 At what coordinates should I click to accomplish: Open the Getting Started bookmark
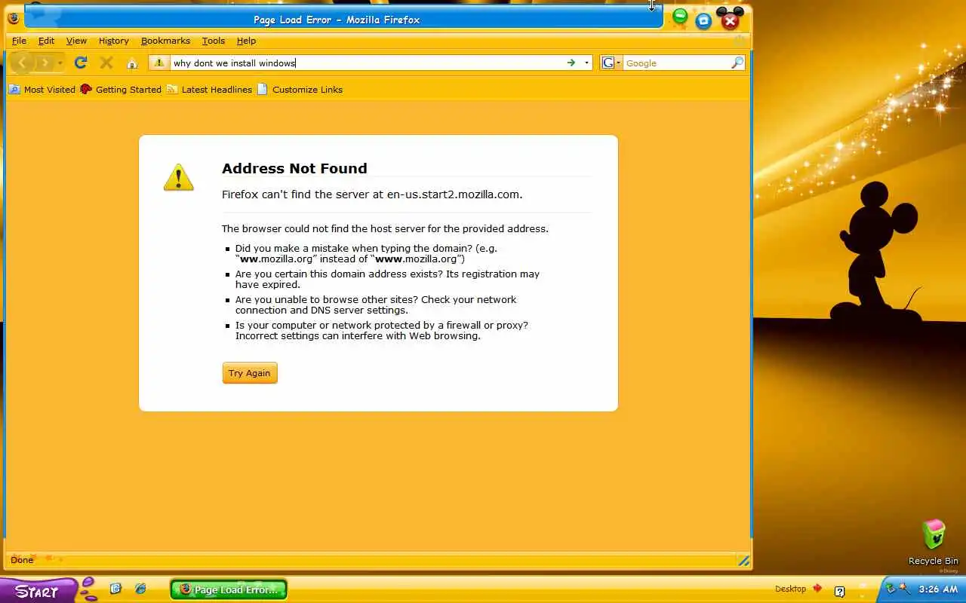click(121, 89)
